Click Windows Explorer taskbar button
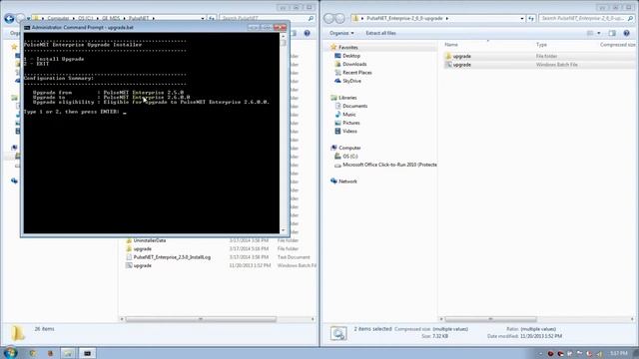The height and width of the screenshot is (359, 639). click(68, 353)
